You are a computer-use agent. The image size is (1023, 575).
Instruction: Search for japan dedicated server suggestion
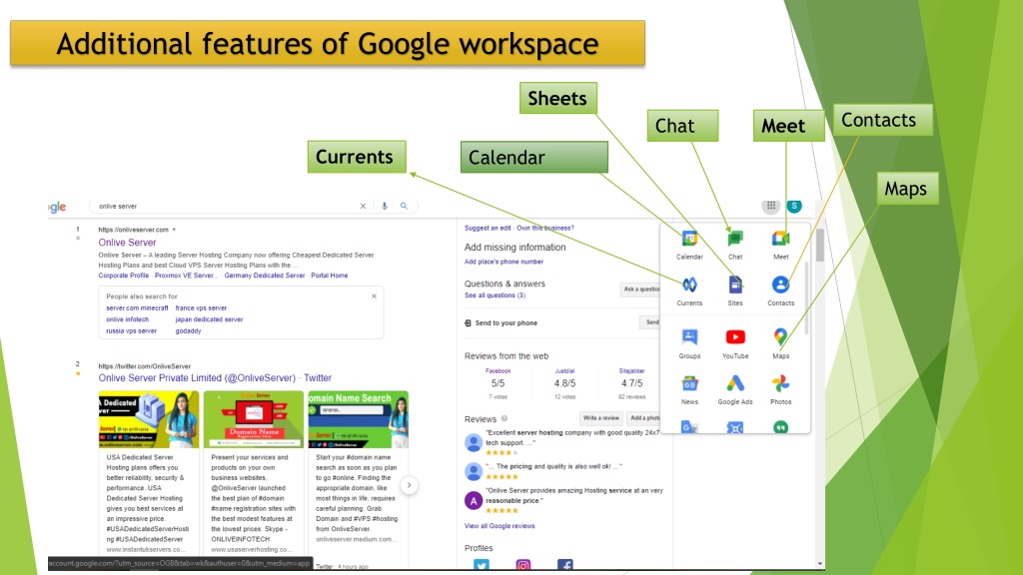209,319
